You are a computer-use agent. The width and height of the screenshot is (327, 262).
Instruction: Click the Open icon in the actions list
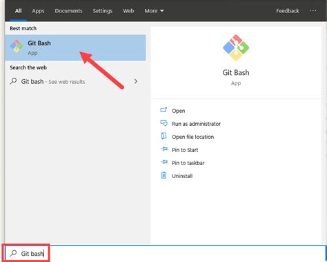click(x=163, y=110)
